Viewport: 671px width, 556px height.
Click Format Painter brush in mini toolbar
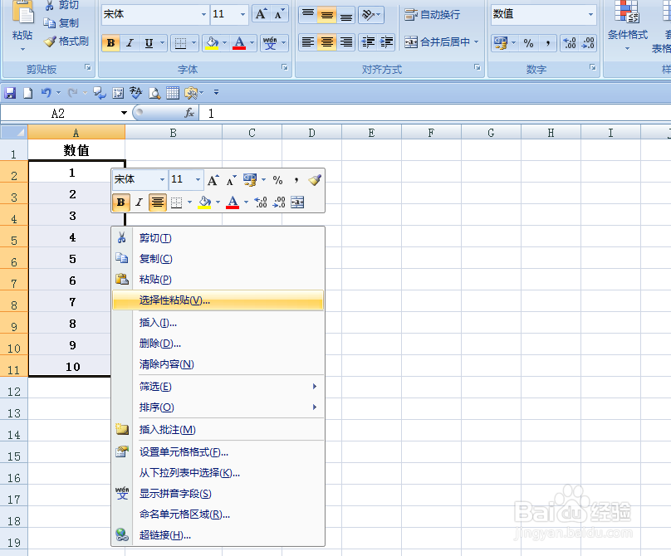coord(315,180)
